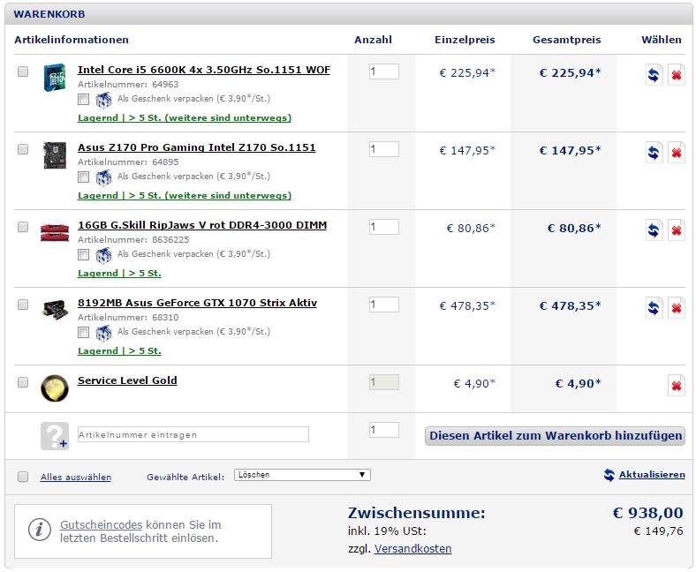This screenshot has width=696, height=572.
Task: Open Intel Core i5 6600K product link
Action: (x=204, y=70)
